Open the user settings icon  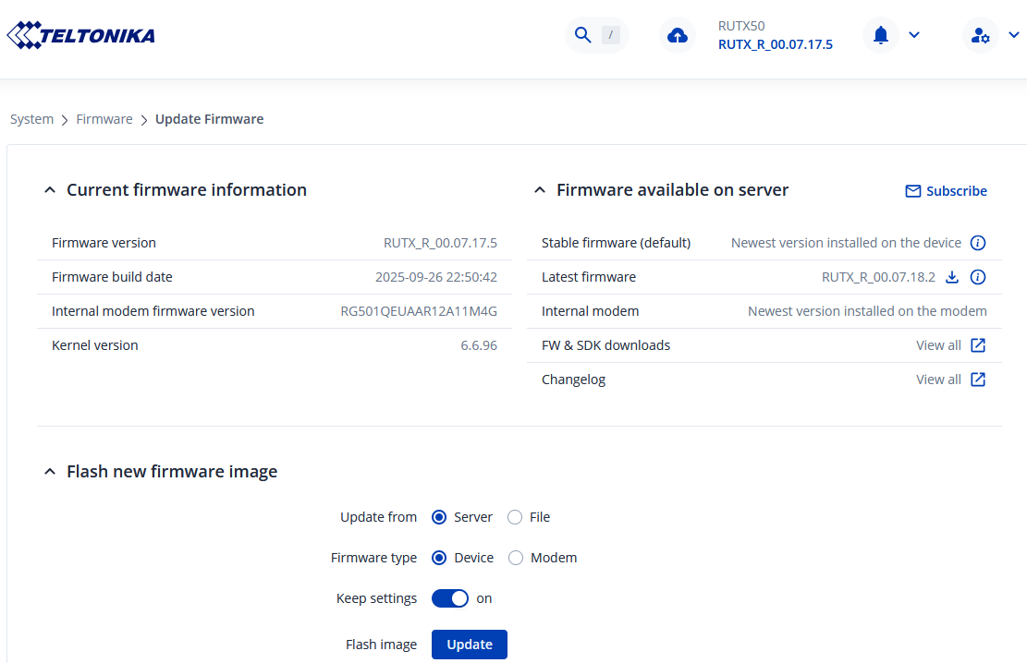coord(980,36)
